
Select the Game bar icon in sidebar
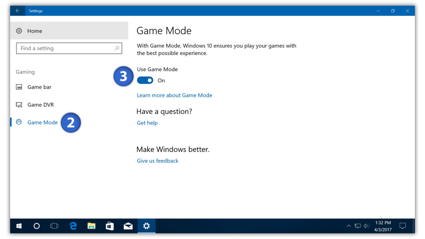(19, 87)
